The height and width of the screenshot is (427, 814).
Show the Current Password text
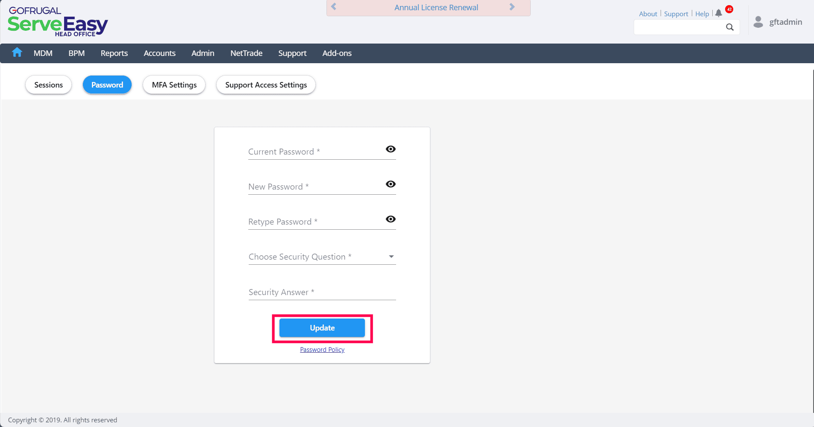(x=391, y=149)
